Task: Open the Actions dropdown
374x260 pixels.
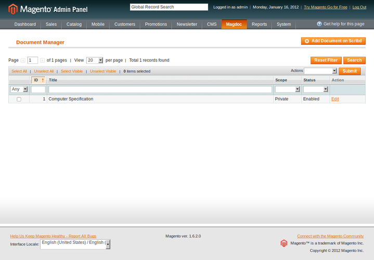Action: click(320, 71)
